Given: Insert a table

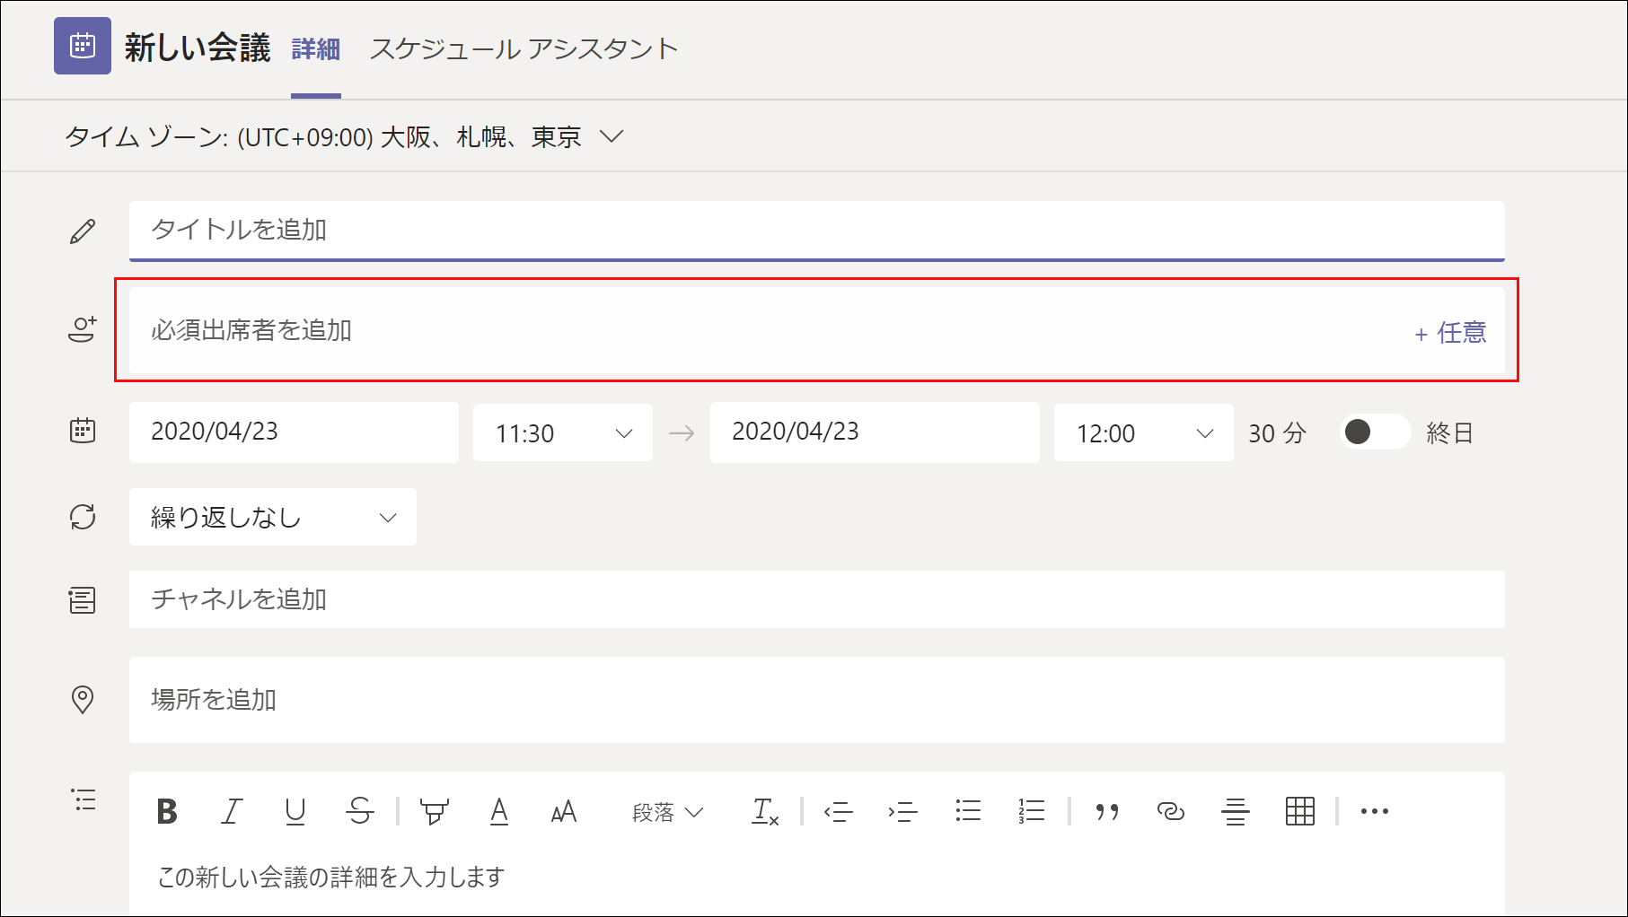Looking at the screenshot, I should [1300, 811].
